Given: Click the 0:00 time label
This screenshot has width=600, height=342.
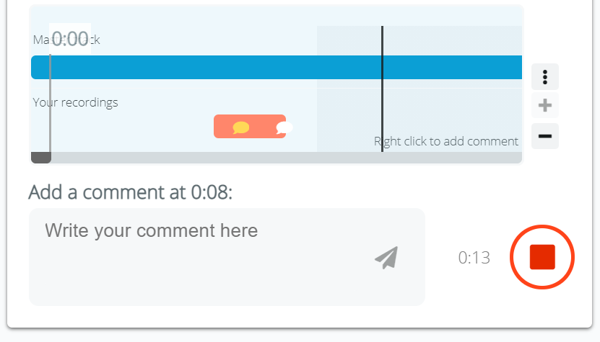Looking at the screenshot, I should (70, 39).
